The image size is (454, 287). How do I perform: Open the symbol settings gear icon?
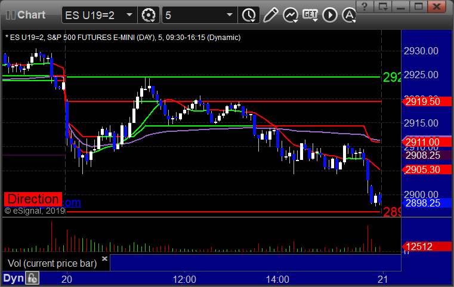[148, 15]
